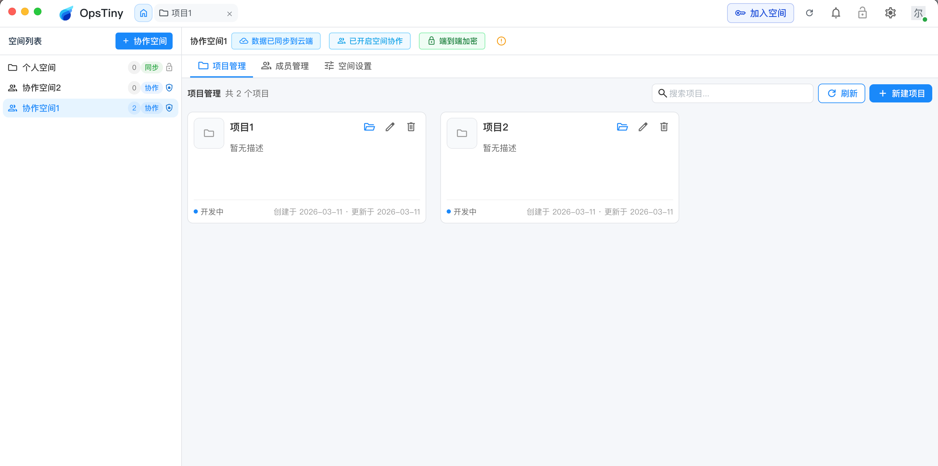Click the top bar refresh icon
Viewport: 938px width, 466px height.
pos(809,13)
